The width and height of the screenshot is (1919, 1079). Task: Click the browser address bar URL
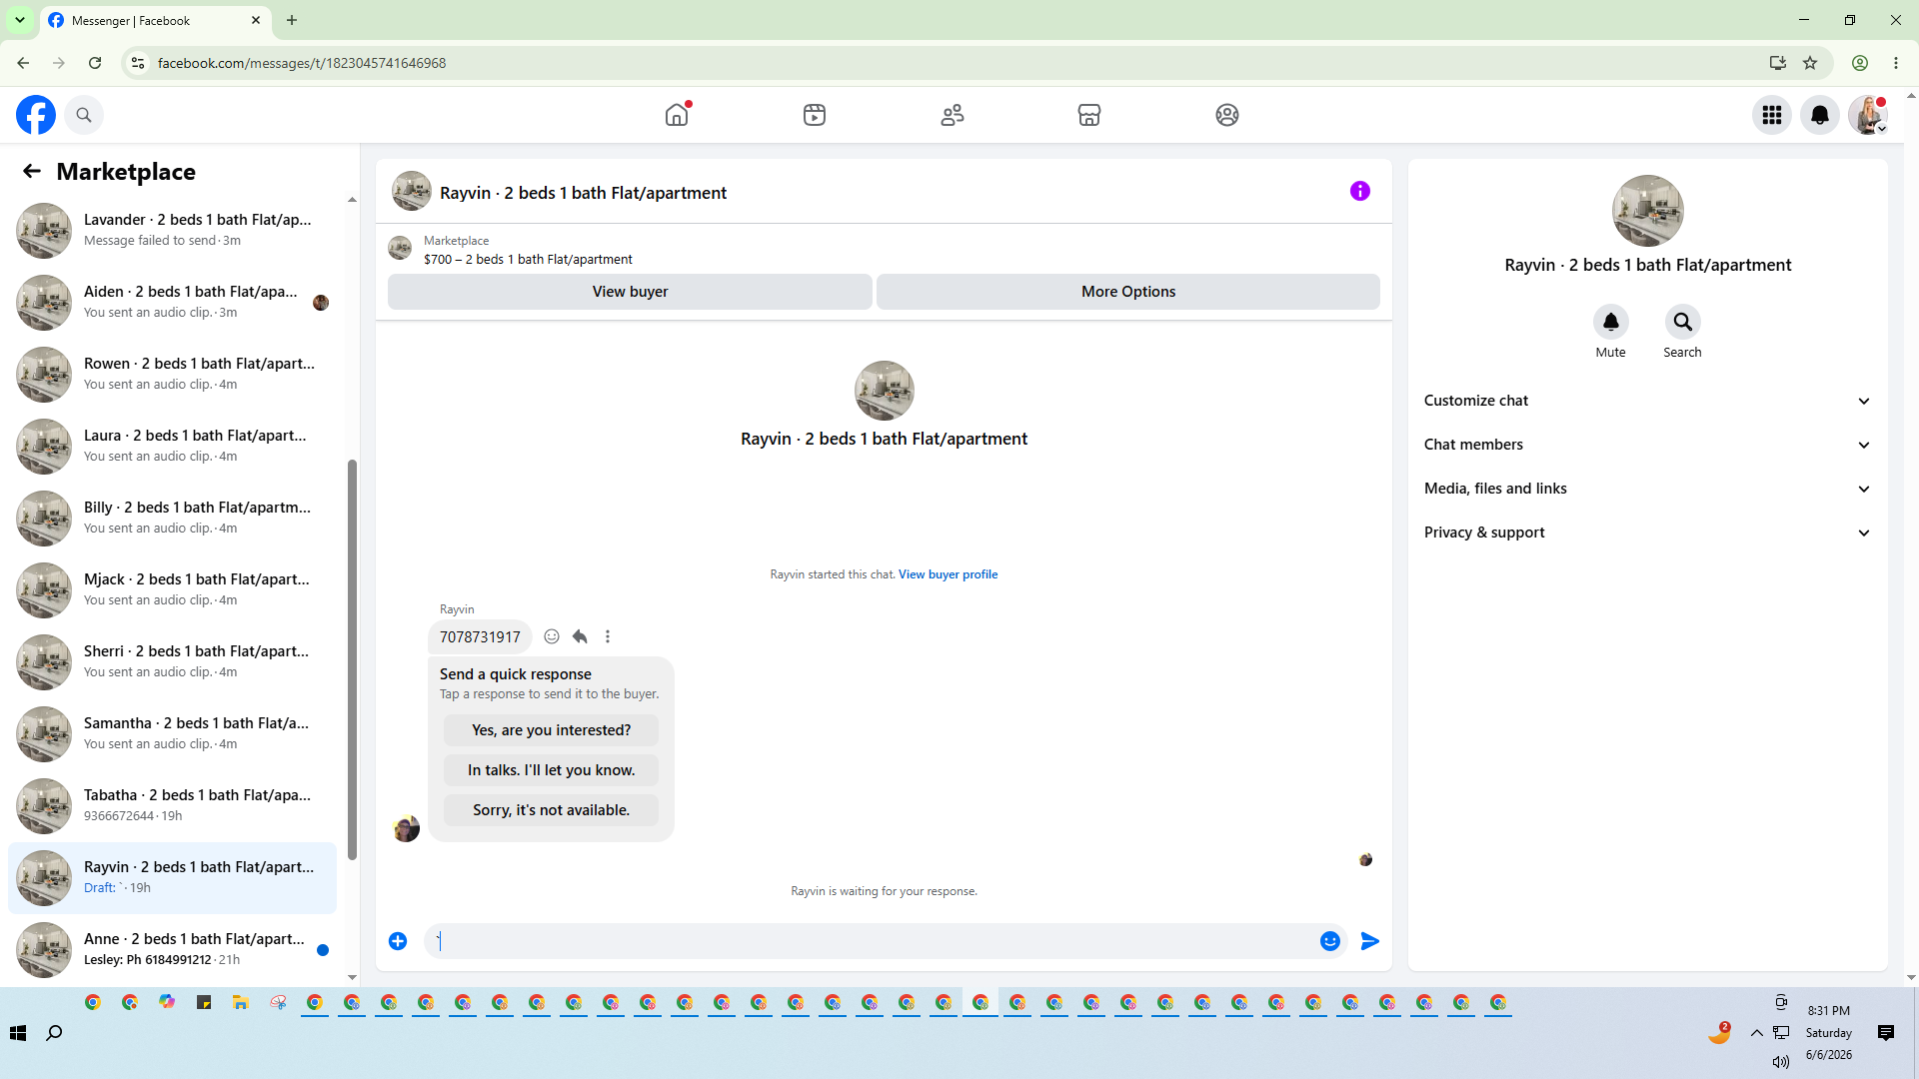coord(302,63)
